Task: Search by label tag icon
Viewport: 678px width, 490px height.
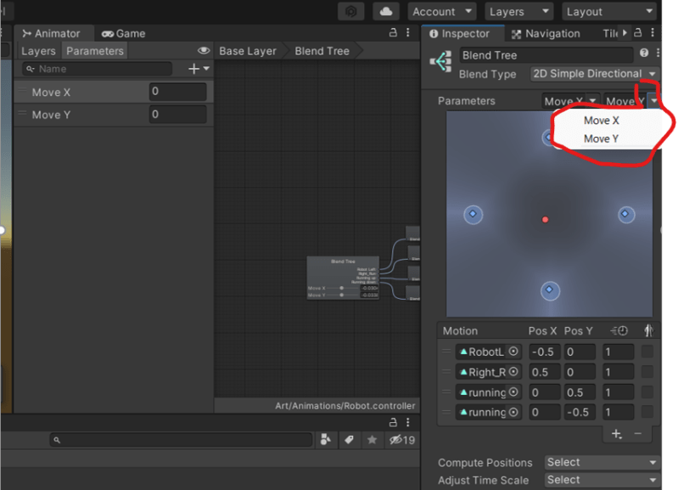Action: point(349,440)
